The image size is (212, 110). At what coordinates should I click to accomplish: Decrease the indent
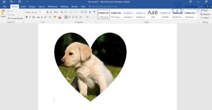(82, 12)
